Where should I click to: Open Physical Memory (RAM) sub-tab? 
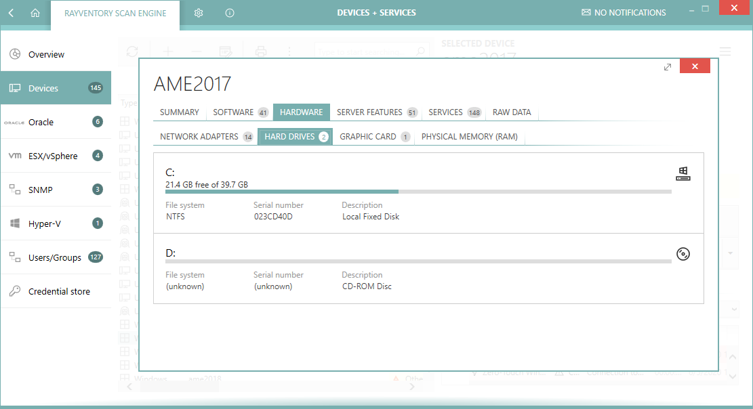click(469, 137)
